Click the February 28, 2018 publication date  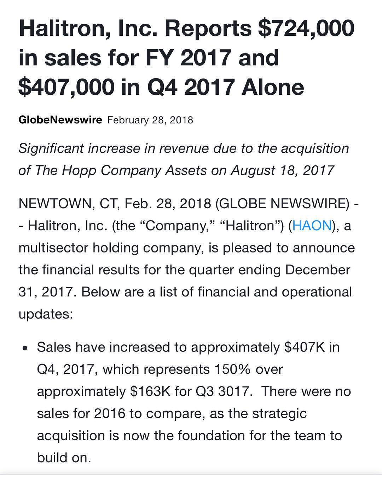point(150,120)
